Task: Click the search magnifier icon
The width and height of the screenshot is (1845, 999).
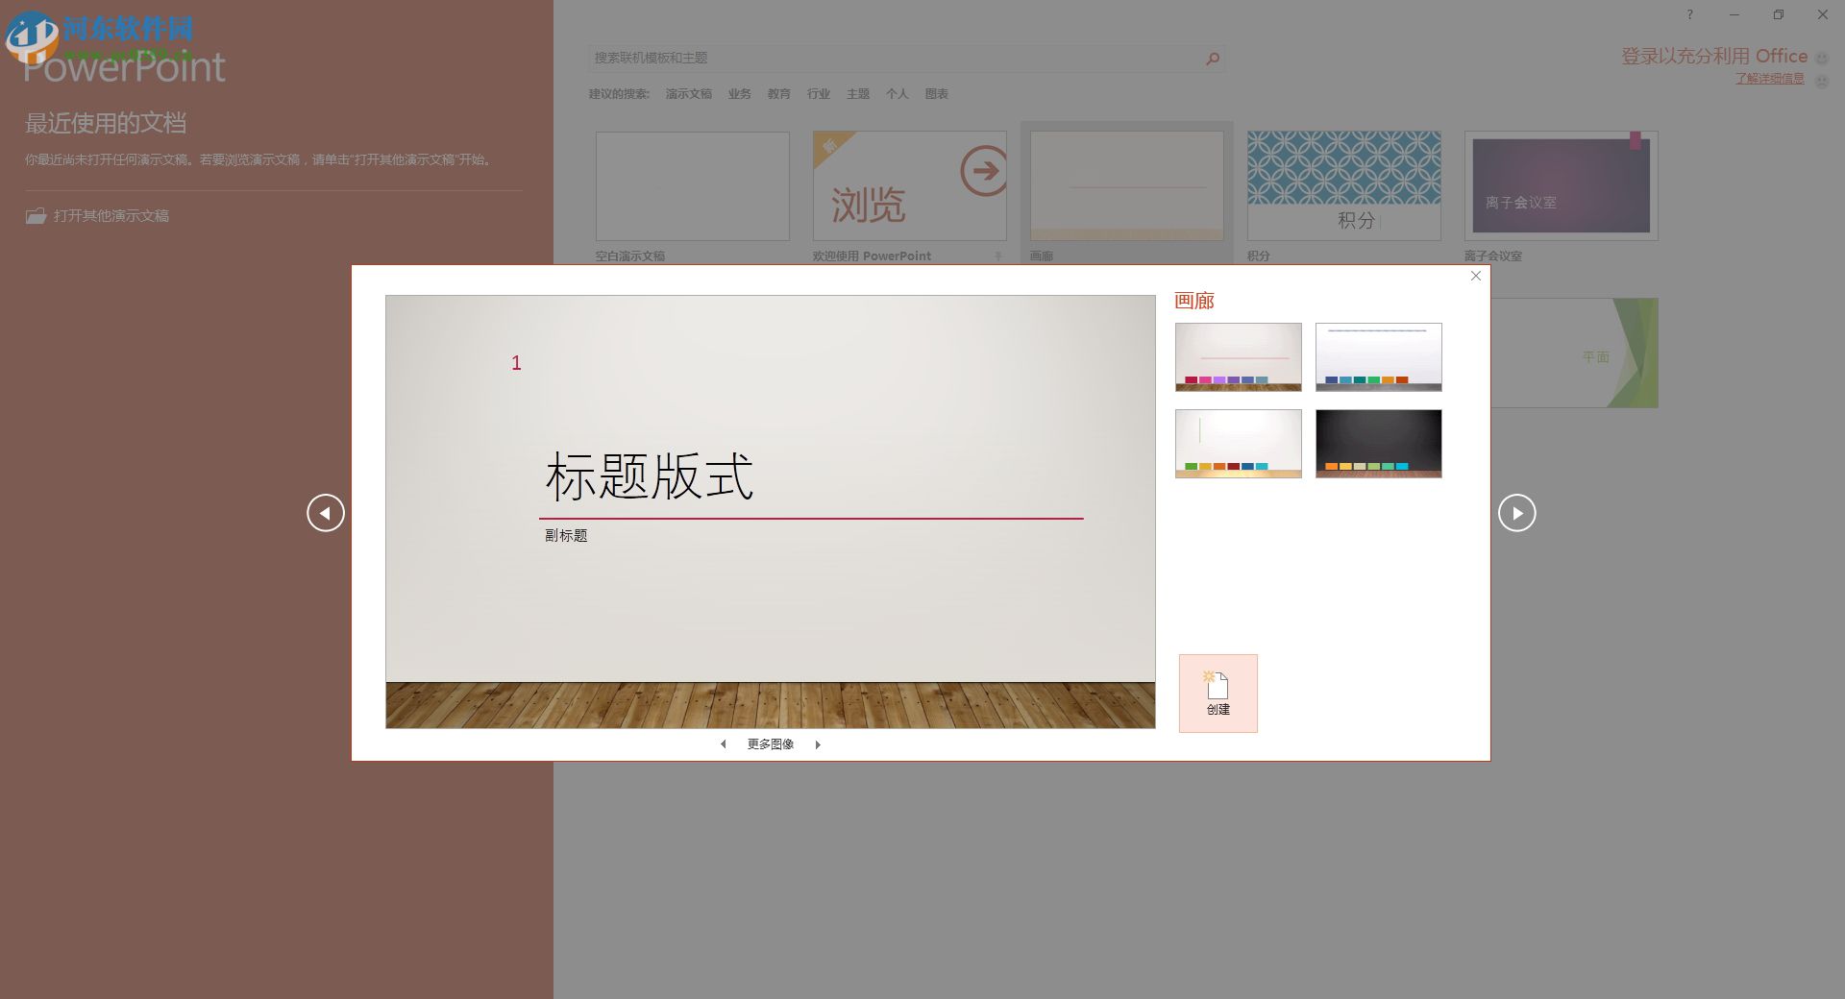Action: tap(1212, 58)
